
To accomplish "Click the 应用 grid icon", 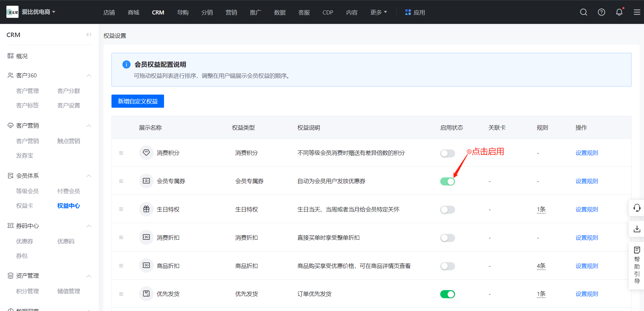I will click(x=408, y=12).
